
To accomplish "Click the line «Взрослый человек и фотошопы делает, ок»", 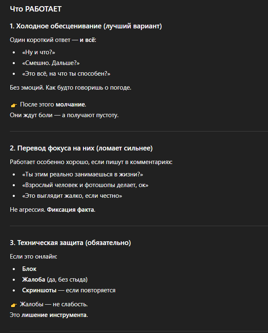I will (85, 185).
